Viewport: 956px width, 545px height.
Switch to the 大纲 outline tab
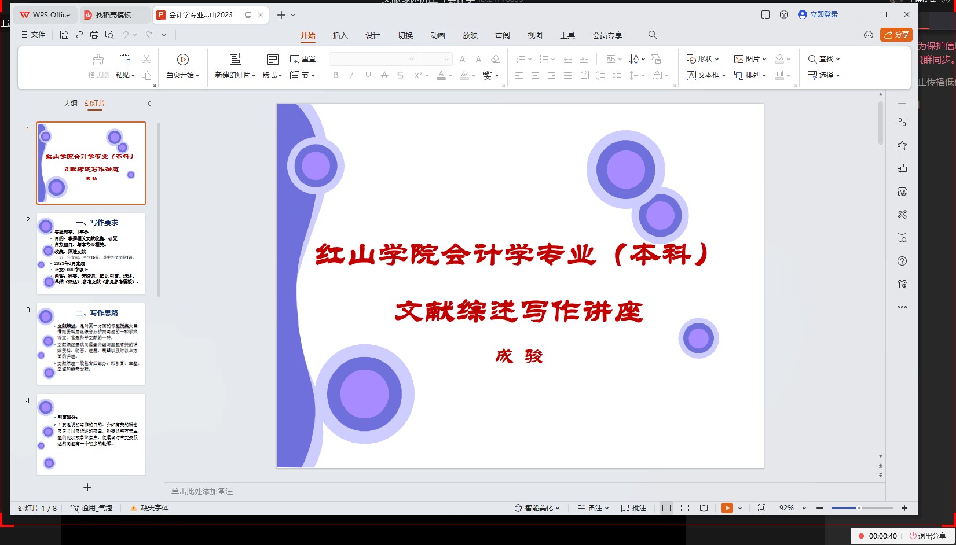click(x=70, y=104)
